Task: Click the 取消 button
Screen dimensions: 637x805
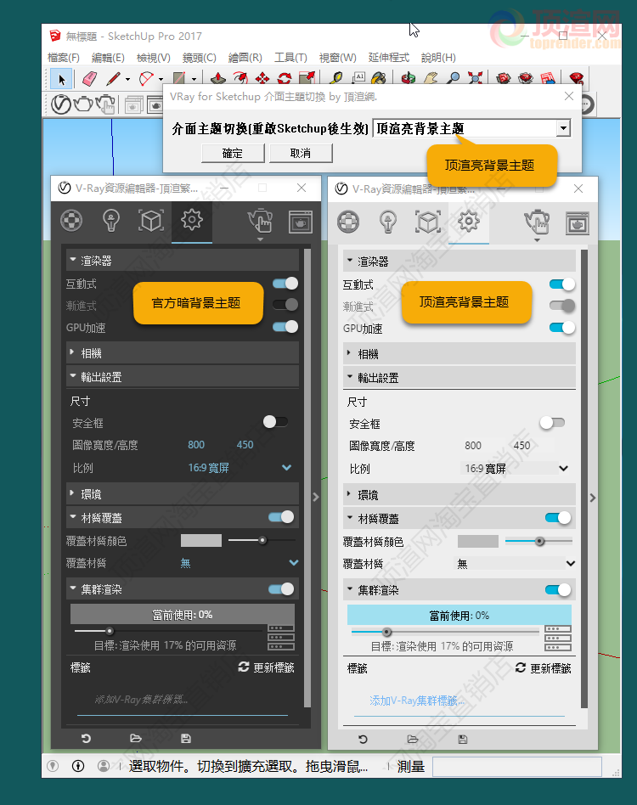Action: pyautogui.click(x=301, y=154)
